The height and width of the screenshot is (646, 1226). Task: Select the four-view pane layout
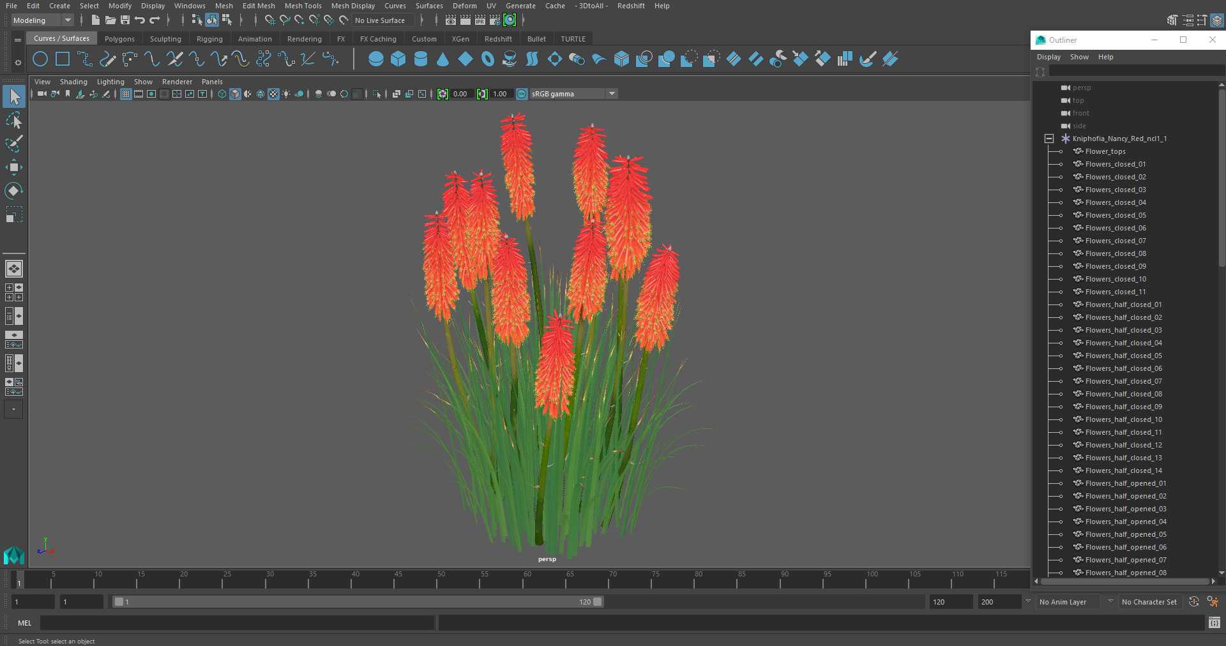[x=14, y=292]
